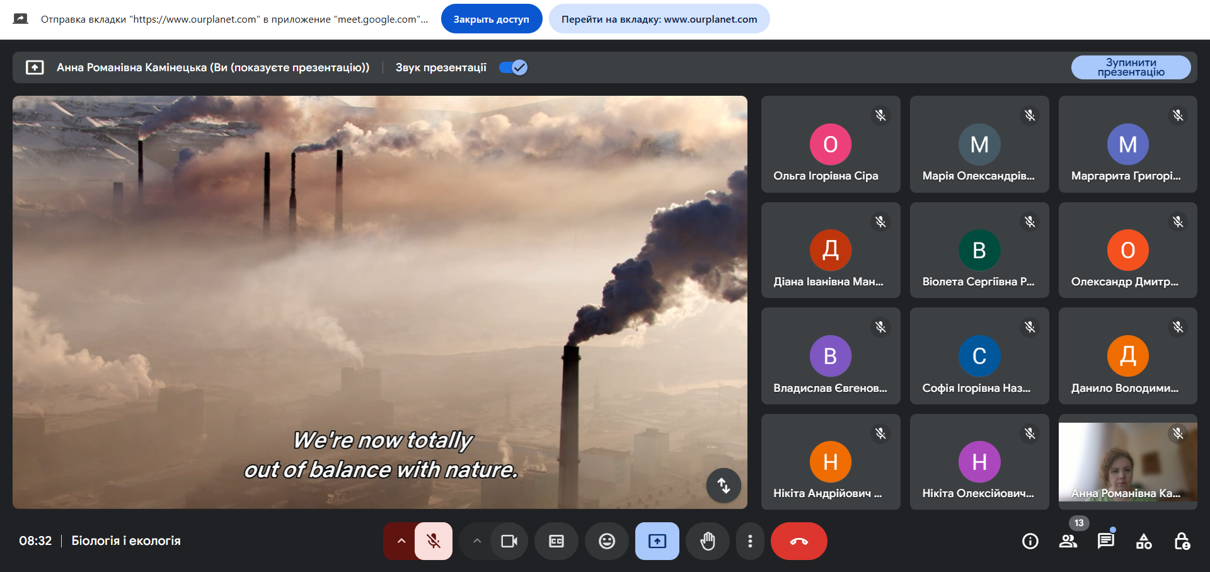The image size is (1210, 572).
Task: Open the activities panel icon
Action: click(1143, 541)
